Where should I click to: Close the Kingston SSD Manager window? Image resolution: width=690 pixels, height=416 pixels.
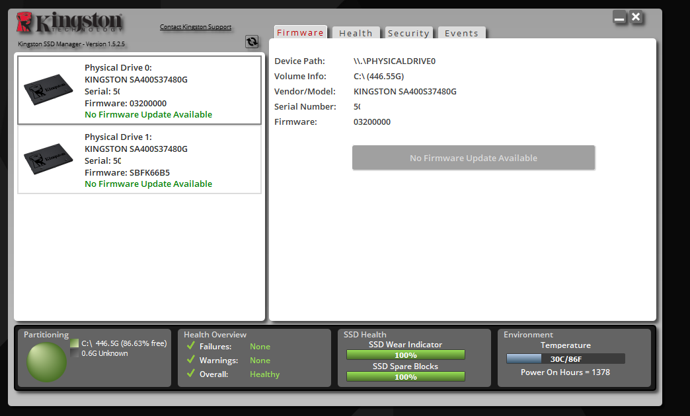[636, 17]
